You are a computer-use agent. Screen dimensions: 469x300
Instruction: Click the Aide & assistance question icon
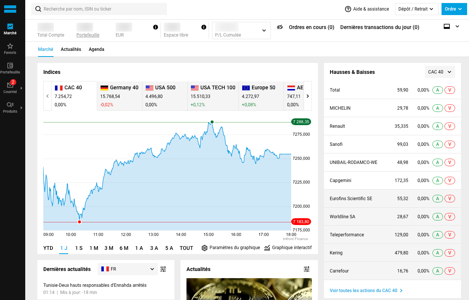(348, 9)
